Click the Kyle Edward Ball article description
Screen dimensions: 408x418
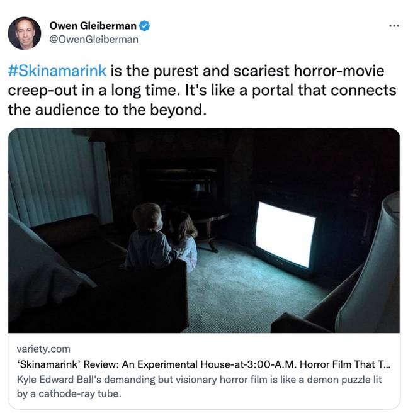pos(200,387)
